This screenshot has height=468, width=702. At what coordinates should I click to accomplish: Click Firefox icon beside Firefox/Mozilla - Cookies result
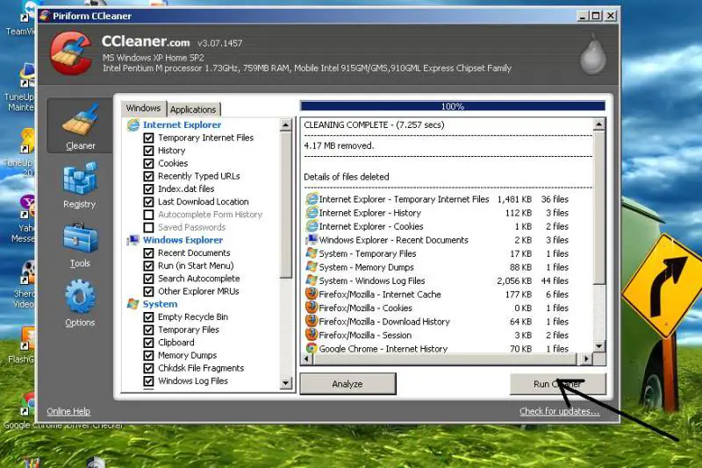pos(312,308)
